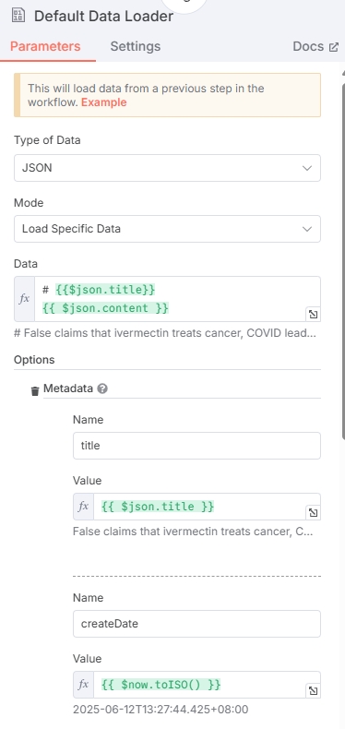The width and height of the screenshot is (345, 729).
Task: Click fx icon beside $now.toISO() value
Action: click(x=83, y=685)
